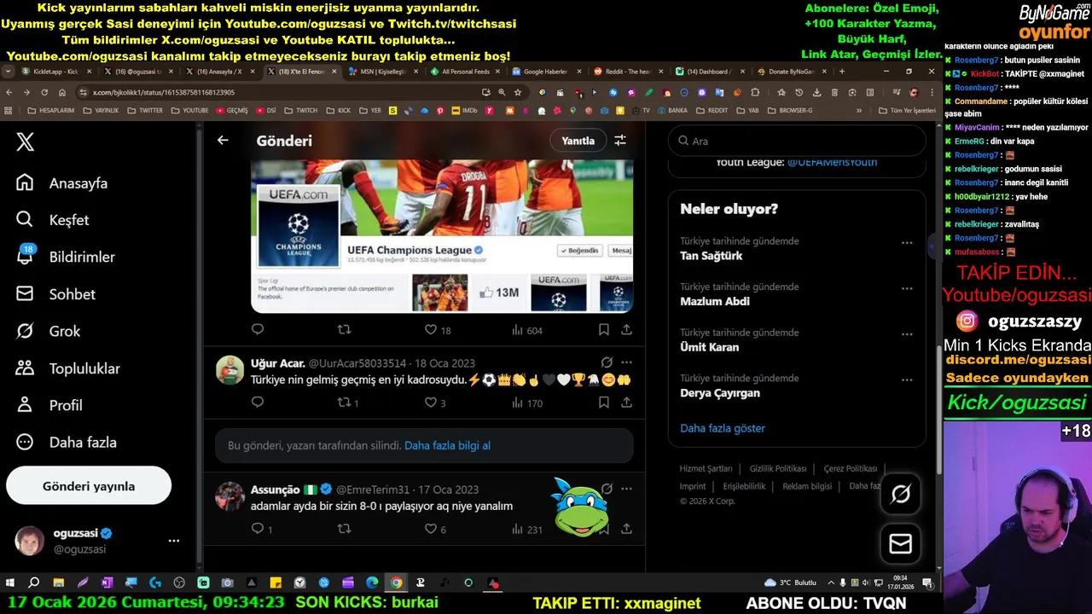Viewport: 1092px width, 614px height.
Task: Open options for Mazlum Abdi trend
Action: (x=907, y=288)
